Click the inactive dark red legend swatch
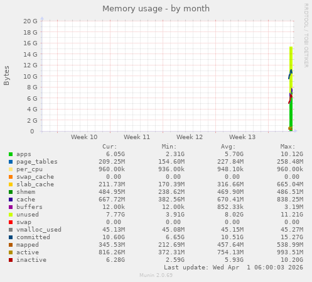 11,260
